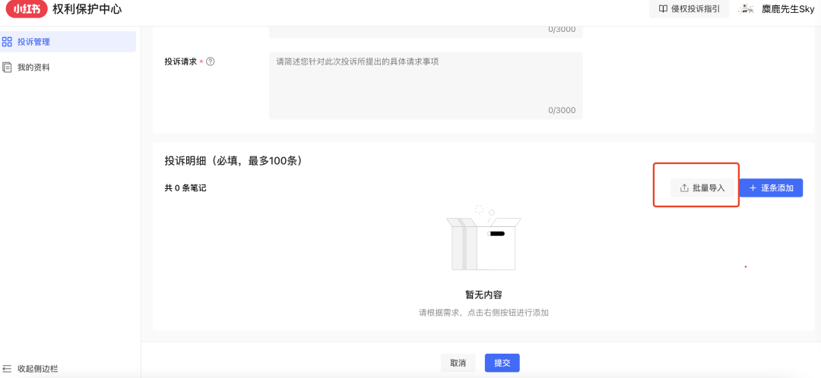Click the empty box illustration
Viewport: 821px width, 378px height.
click(x=483, y=241)
